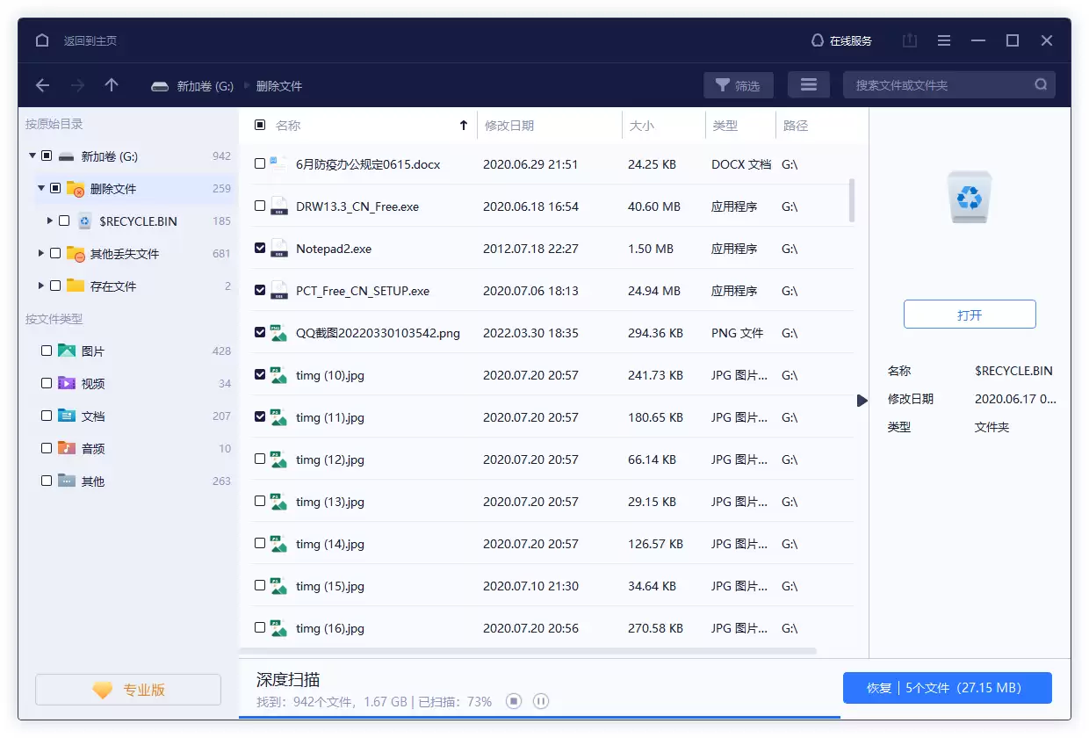Stop the deep scan with stop icon
Screen dimensions: 1089x738
[x=514, y=701]
